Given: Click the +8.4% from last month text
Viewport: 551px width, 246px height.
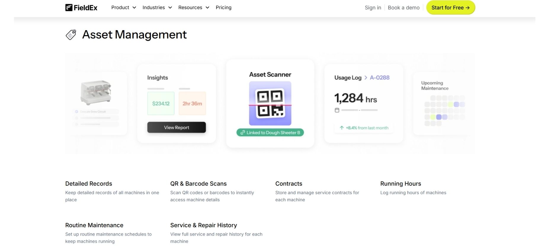Looking at the screenshot, I should (367, 128).
